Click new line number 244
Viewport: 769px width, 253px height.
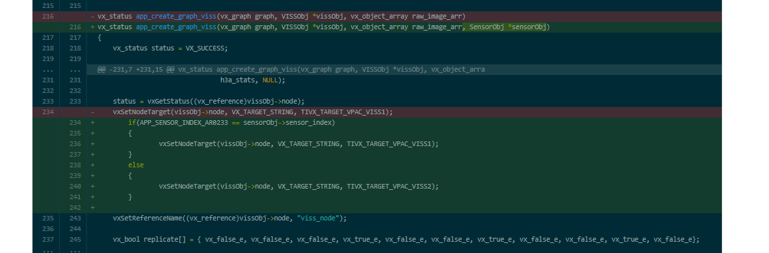75,228
